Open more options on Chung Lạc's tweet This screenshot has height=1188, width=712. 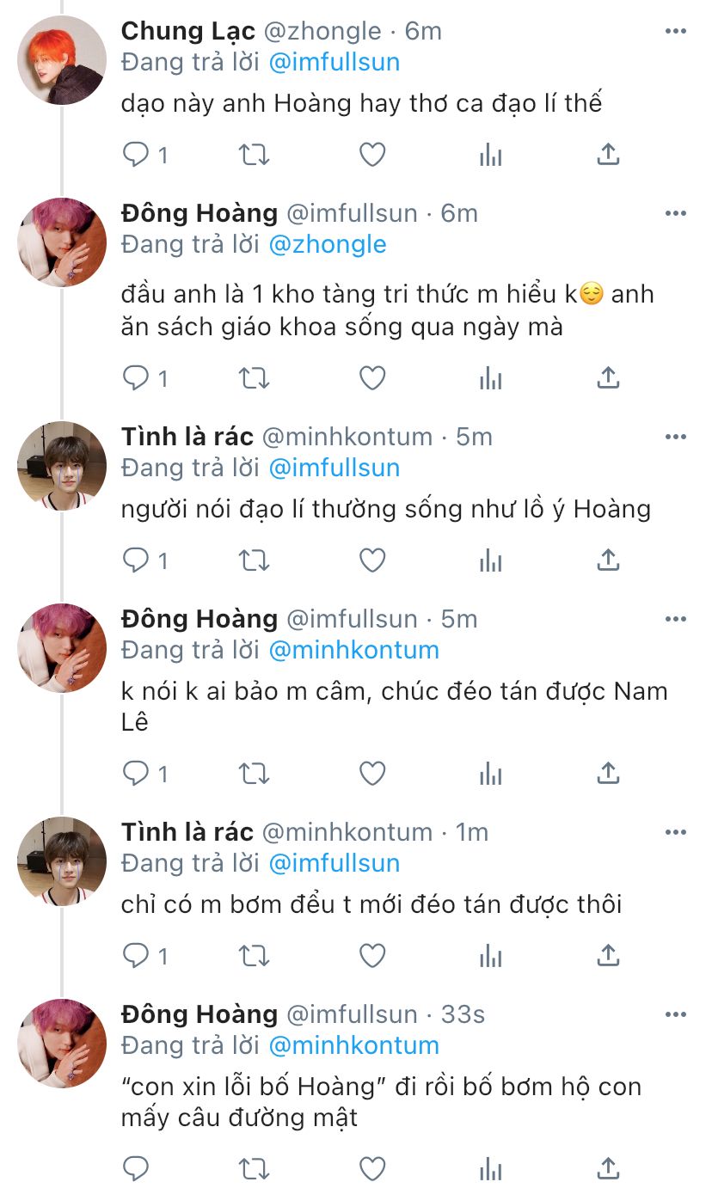676,31
